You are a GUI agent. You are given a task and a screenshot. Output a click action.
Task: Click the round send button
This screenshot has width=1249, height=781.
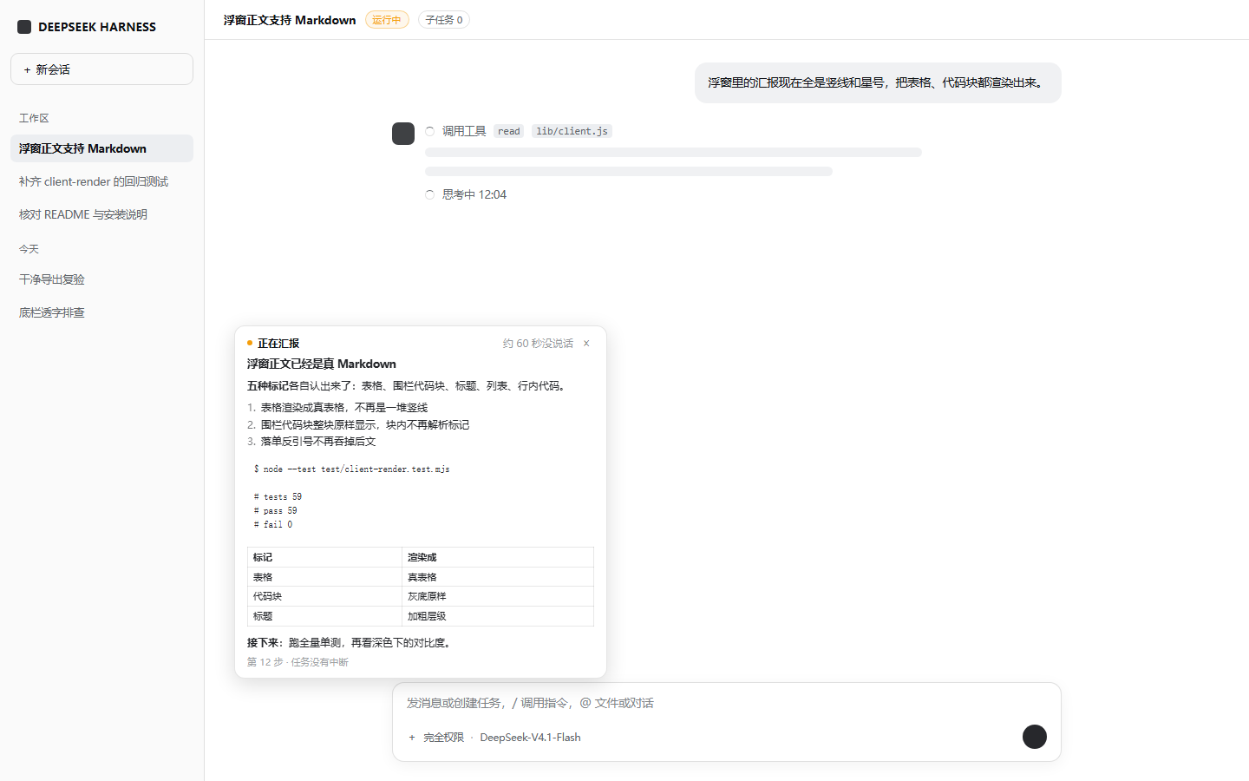pyautogui.click(x=1035, y=737)
